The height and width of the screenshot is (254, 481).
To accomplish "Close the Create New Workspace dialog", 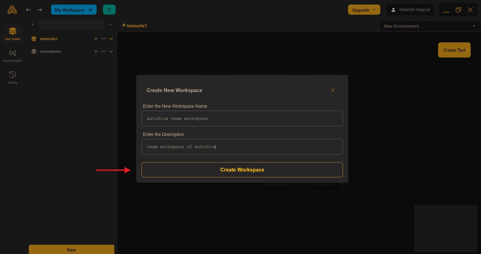I will [x=333, y=90].
